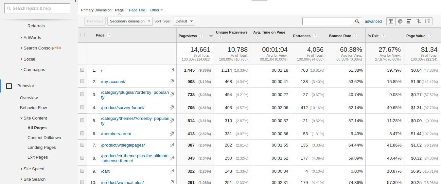Click the Plot Rows button
441x184 pixels.
click(x=95, y=21)
